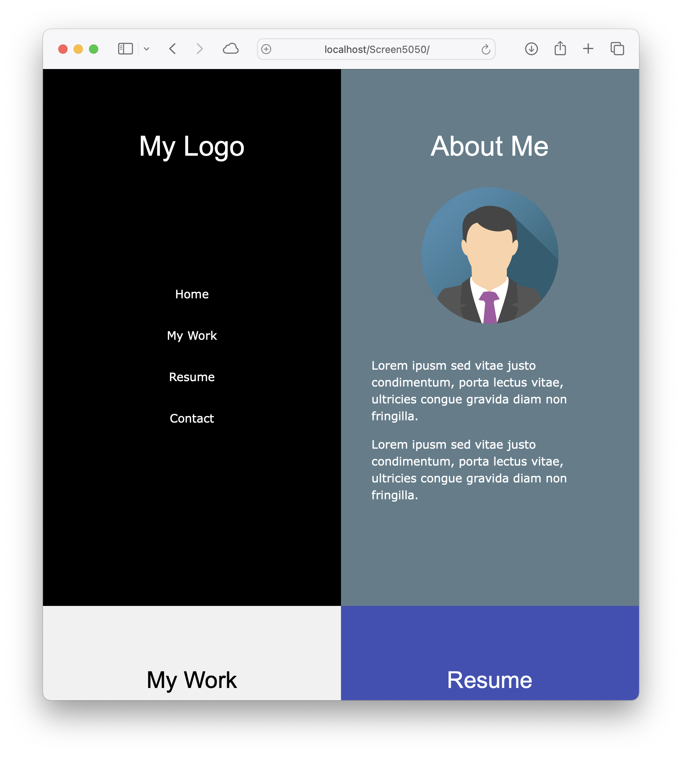Go back to the previous page
Viewport: 682px width, 757px height.
click(173, 49)
